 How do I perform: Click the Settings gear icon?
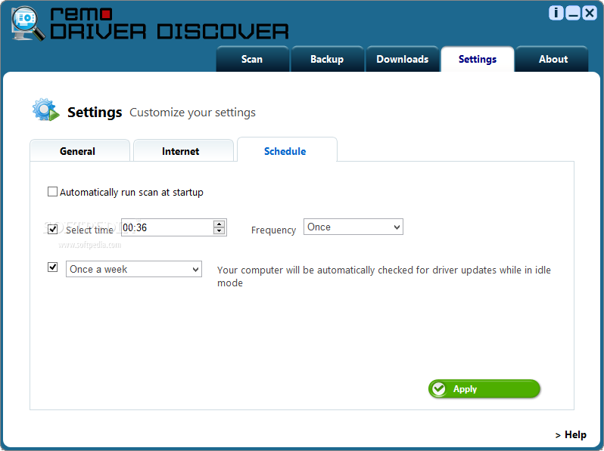(46, 110)
